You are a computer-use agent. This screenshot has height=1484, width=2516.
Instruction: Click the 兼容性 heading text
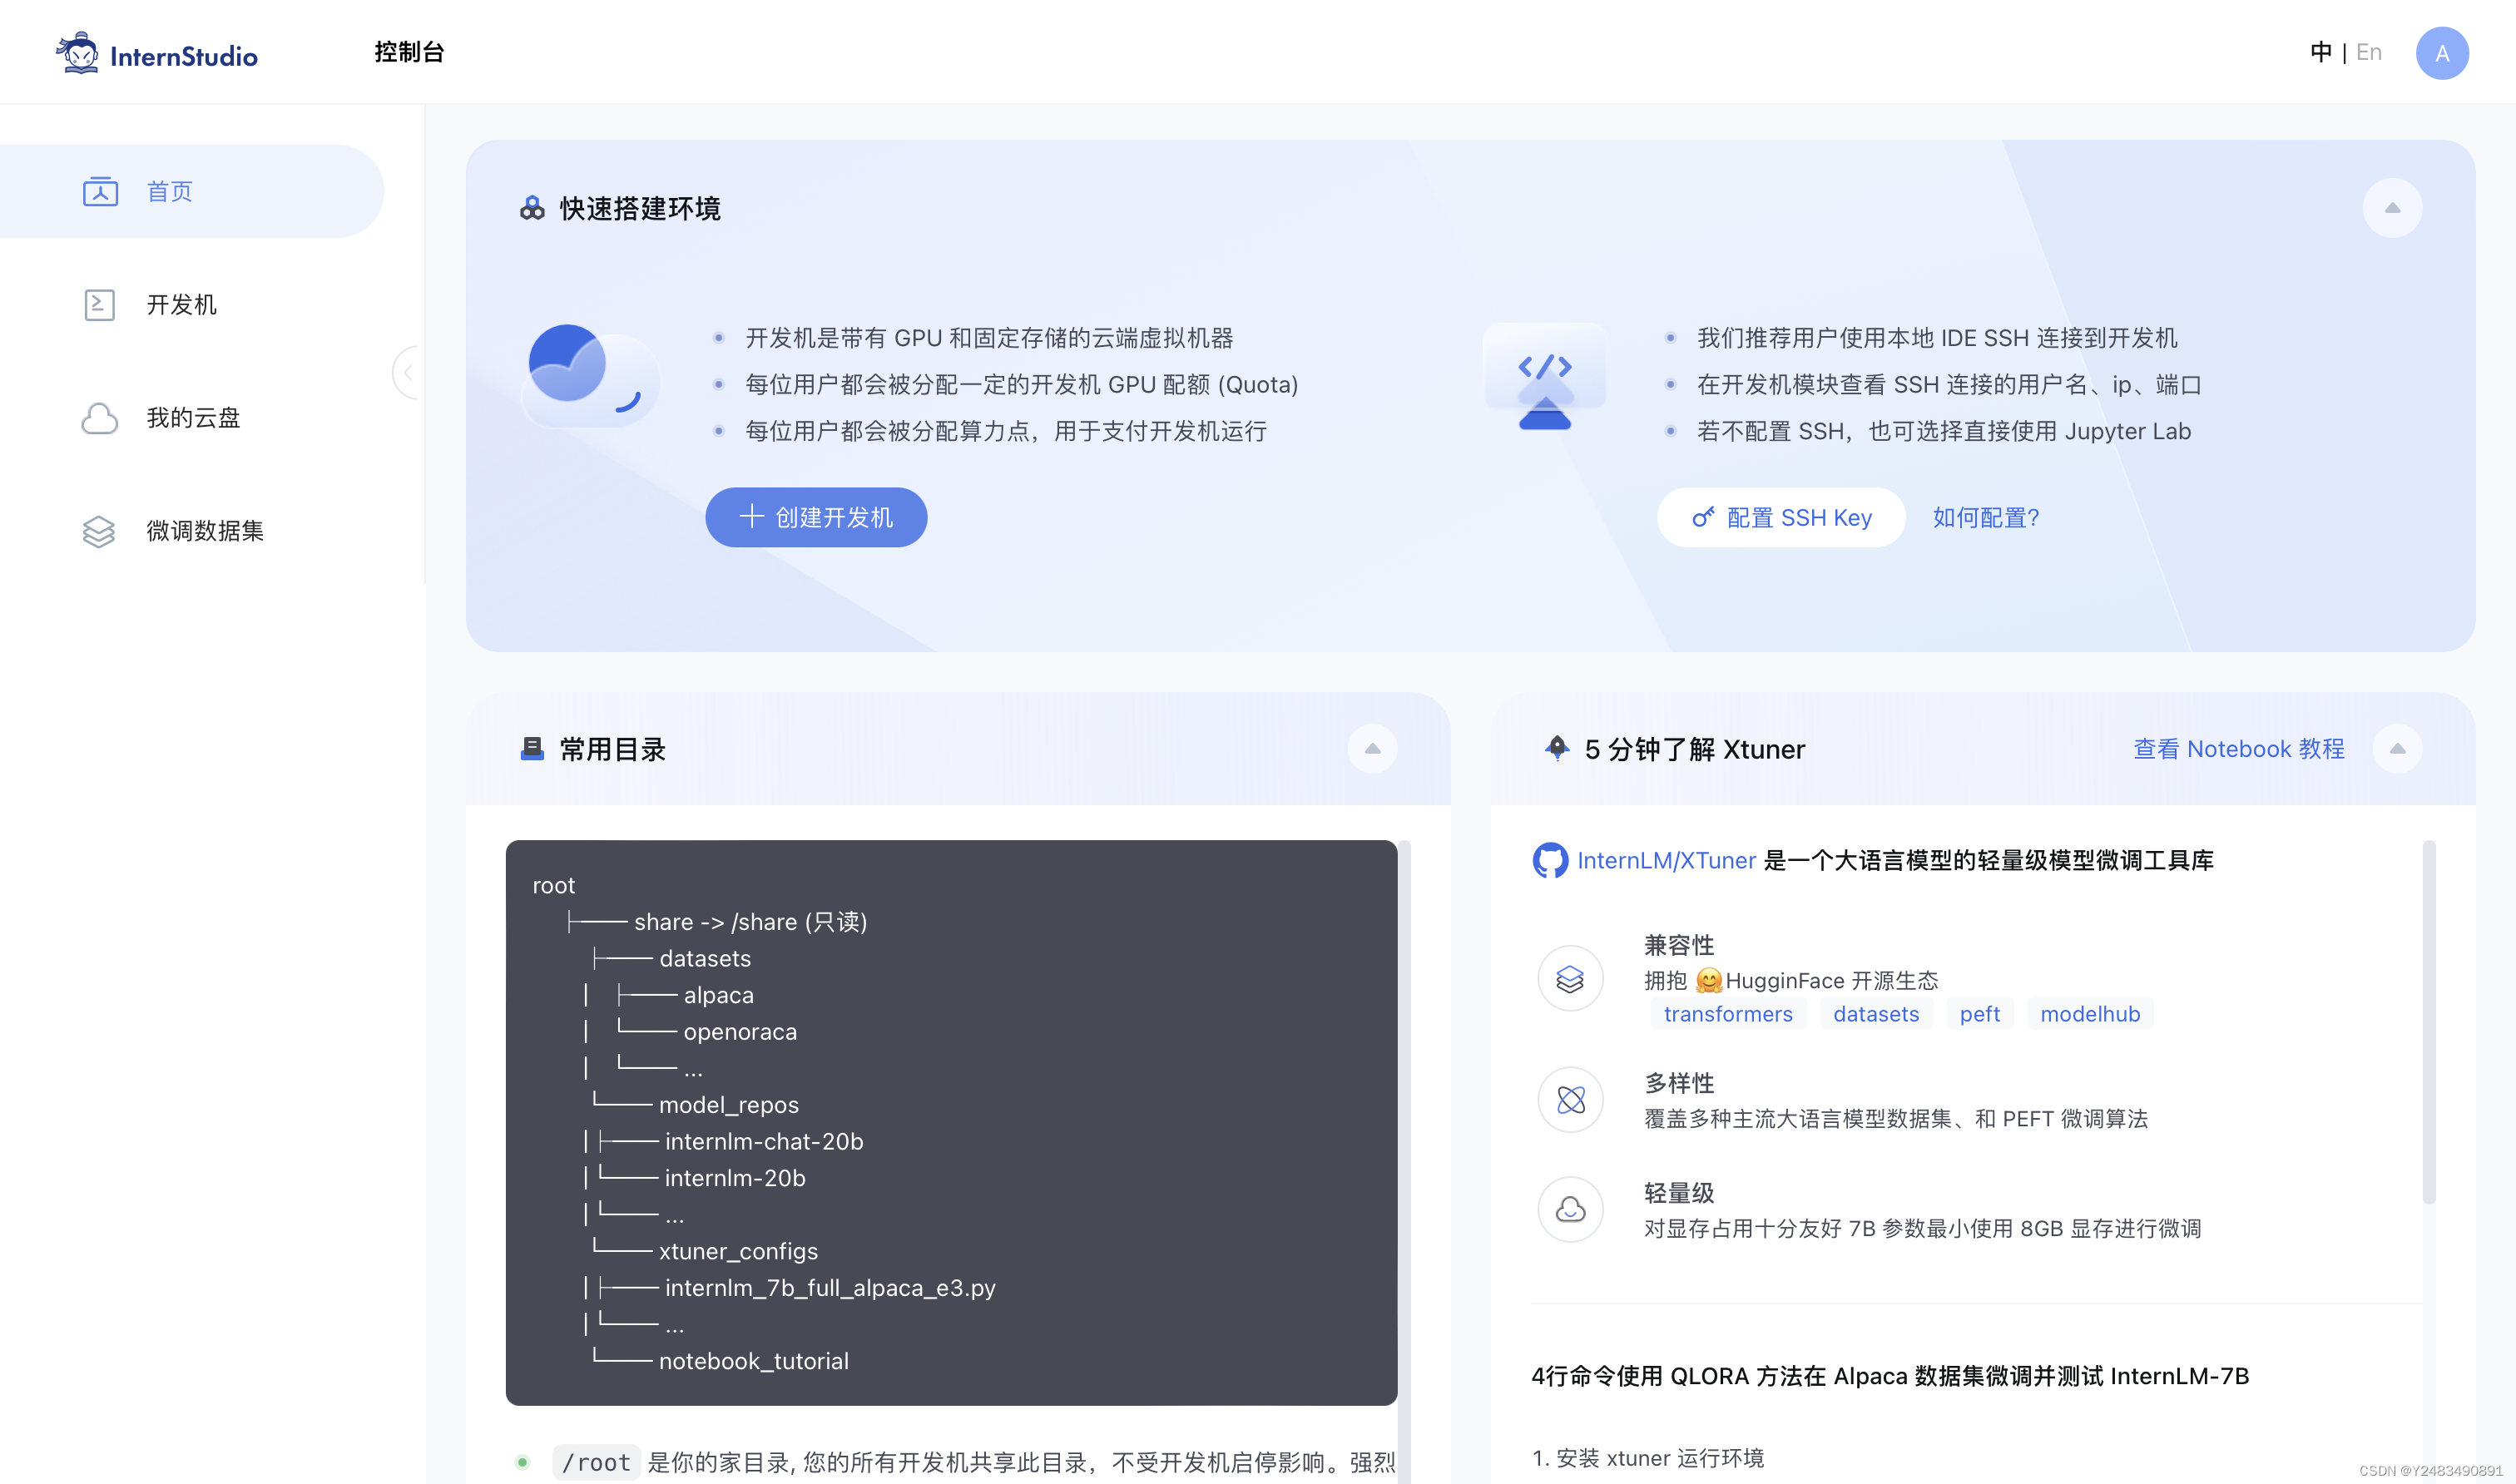[1679, 945]
